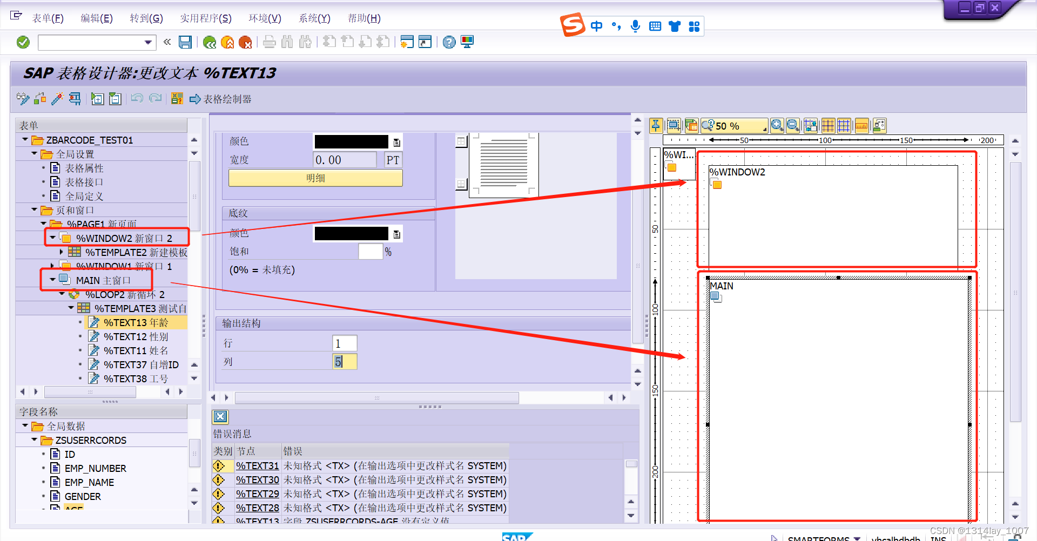Open color picker button beside 底纹 颜色
Viewport: 1037px width, 541px height.
(x=397, y=234)
